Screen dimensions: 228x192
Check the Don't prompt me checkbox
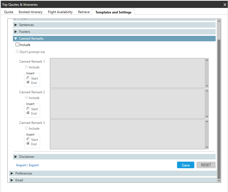18,52
